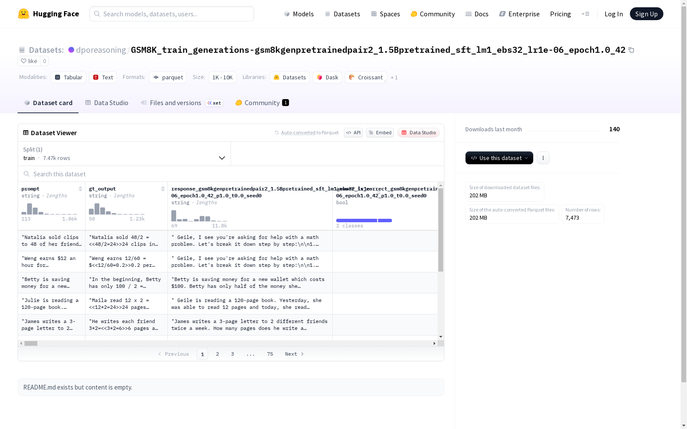Click the table scroll right arrow
687x429 pixels.
[435, 343]
